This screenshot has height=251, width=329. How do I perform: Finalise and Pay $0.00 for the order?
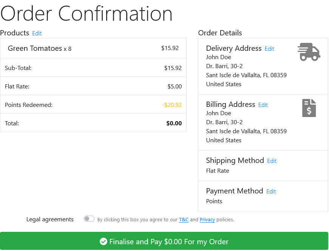pos(164,241)
